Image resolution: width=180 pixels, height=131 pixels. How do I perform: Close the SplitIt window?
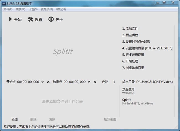(x=173, y=2)
